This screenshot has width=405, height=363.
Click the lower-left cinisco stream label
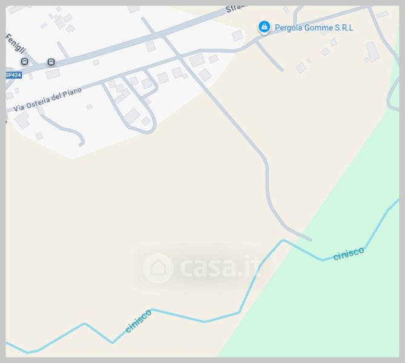click(x=138, y=321)
